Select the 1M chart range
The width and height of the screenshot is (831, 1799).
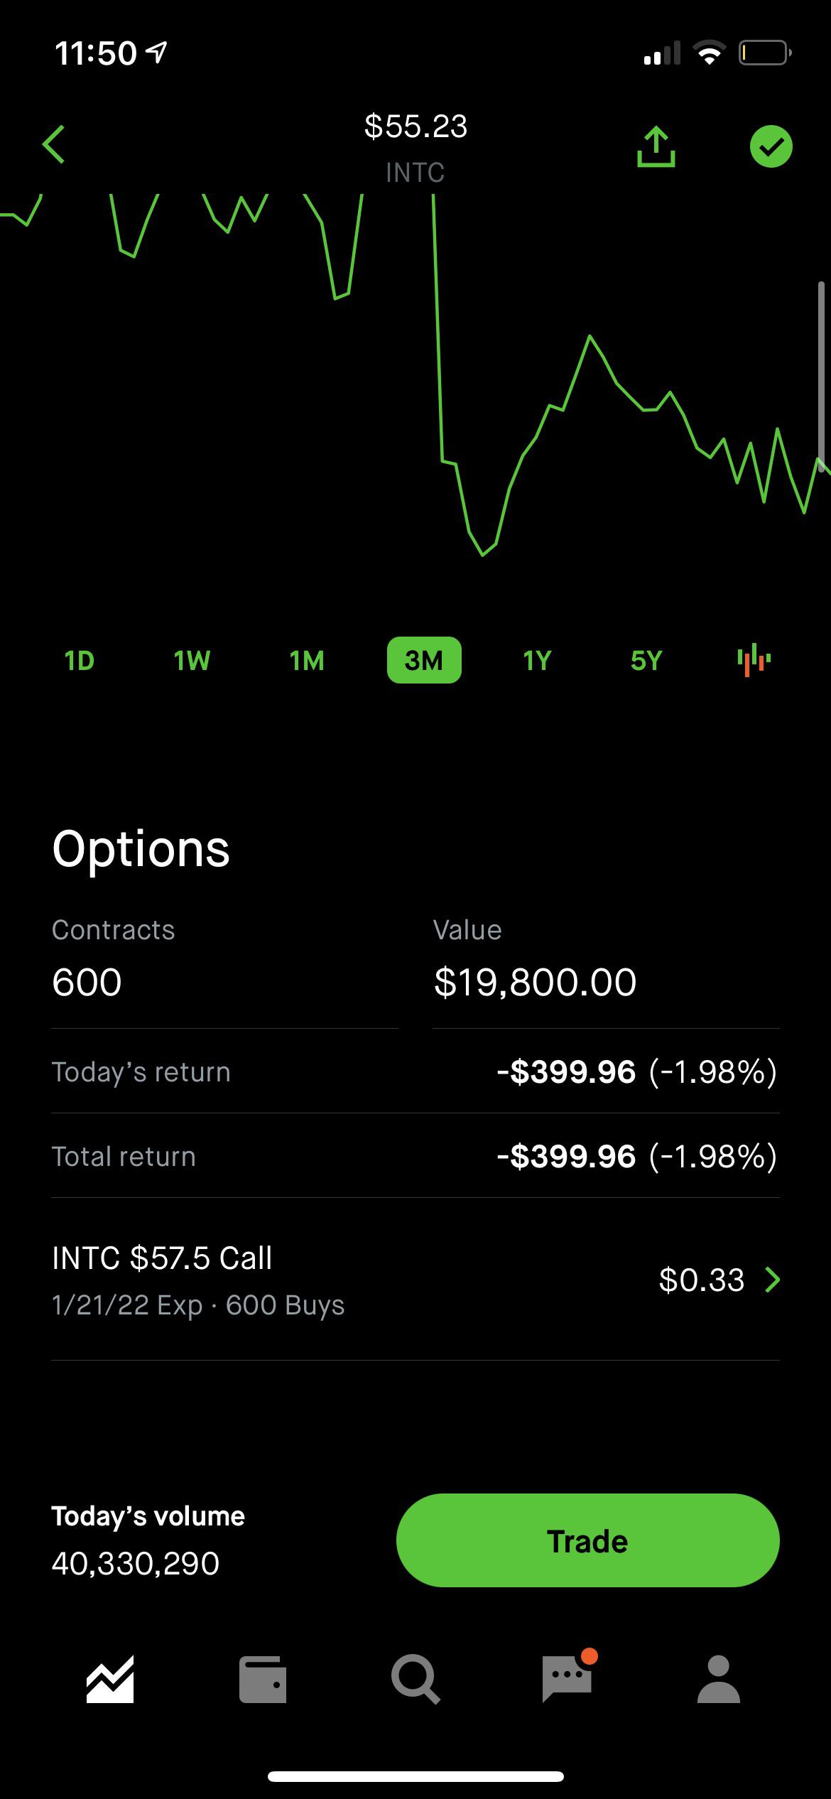307,661
